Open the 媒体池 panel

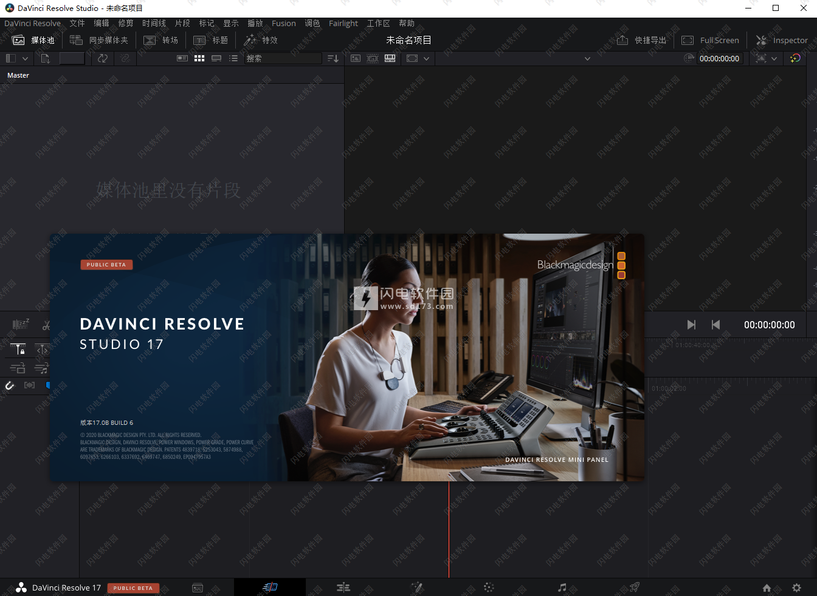tap(33, 40)
